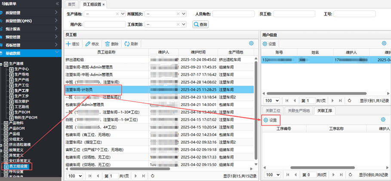
Task: Switch to the 关联工位 tab
Action: 273,111
